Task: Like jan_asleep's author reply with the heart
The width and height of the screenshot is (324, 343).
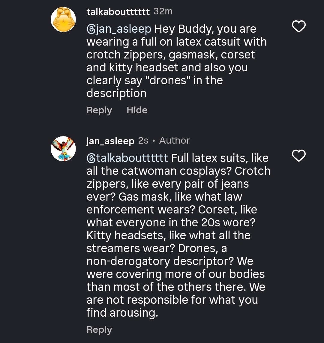Action: pos(298,156)
